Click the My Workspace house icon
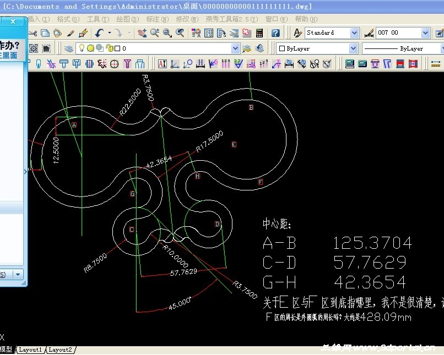This screenshot has height=355, width=444. 46,48
